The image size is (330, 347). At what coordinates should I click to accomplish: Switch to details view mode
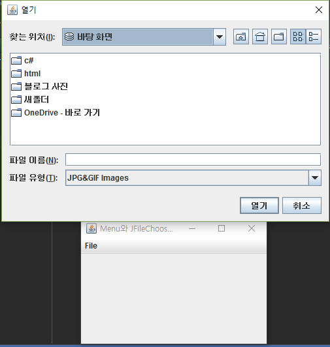tap(314, 37)
